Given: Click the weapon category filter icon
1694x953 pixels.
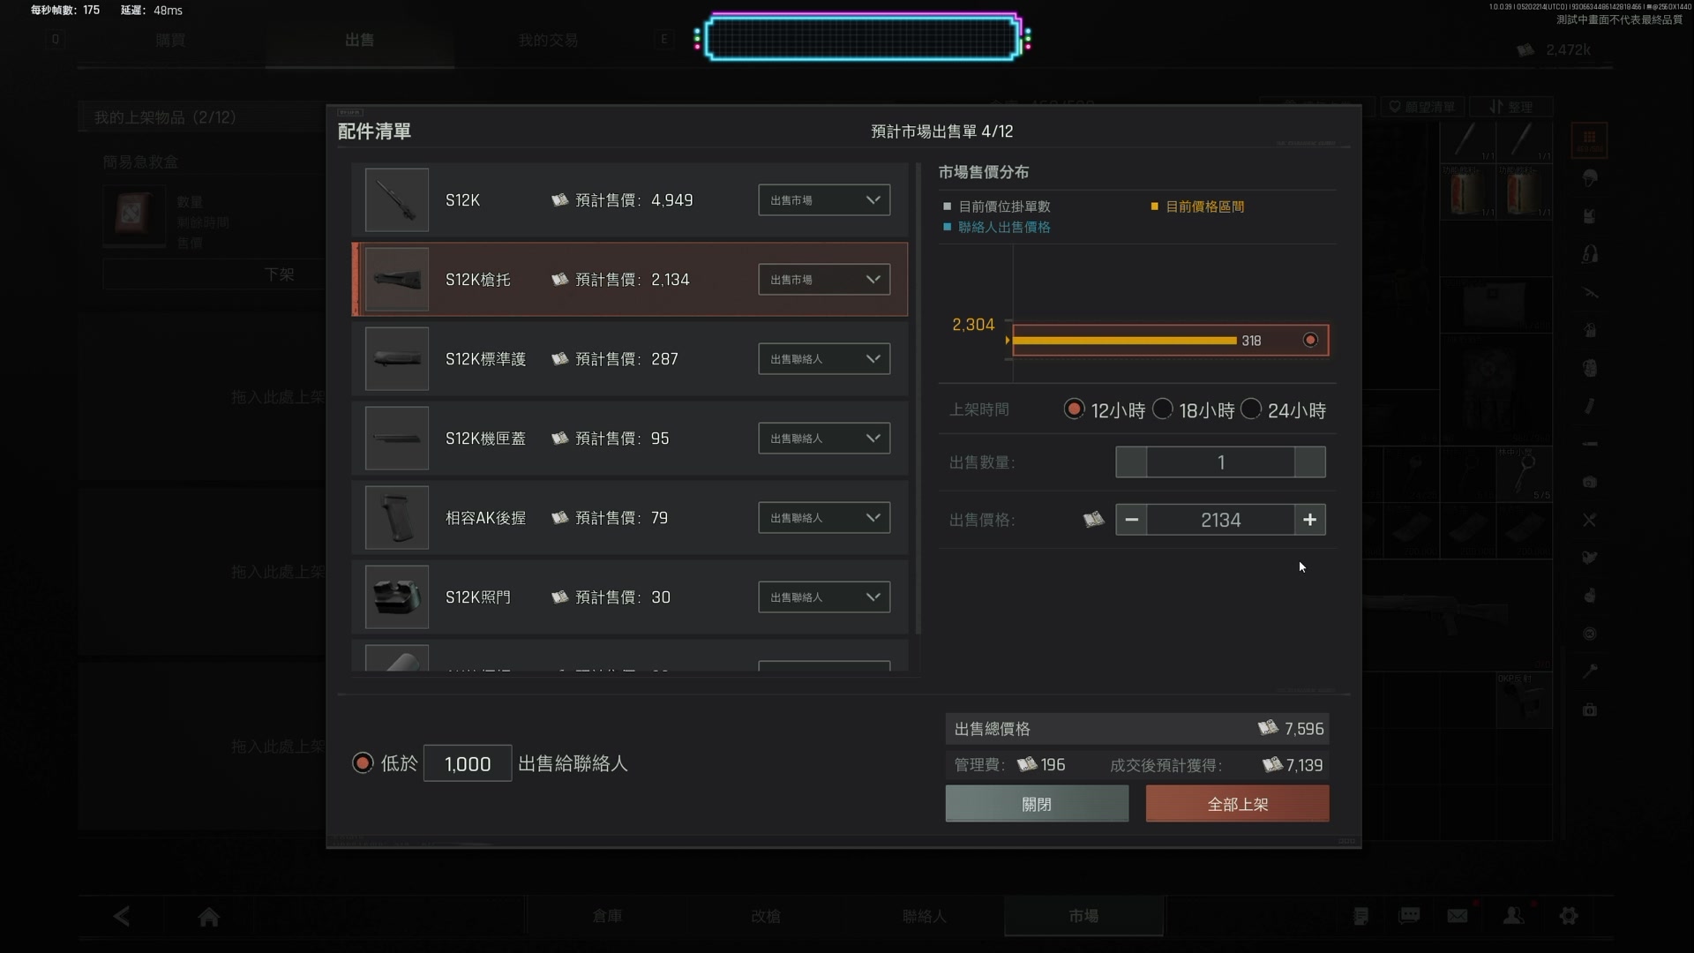Looking at the screenshot, I should click(1591, 291).
